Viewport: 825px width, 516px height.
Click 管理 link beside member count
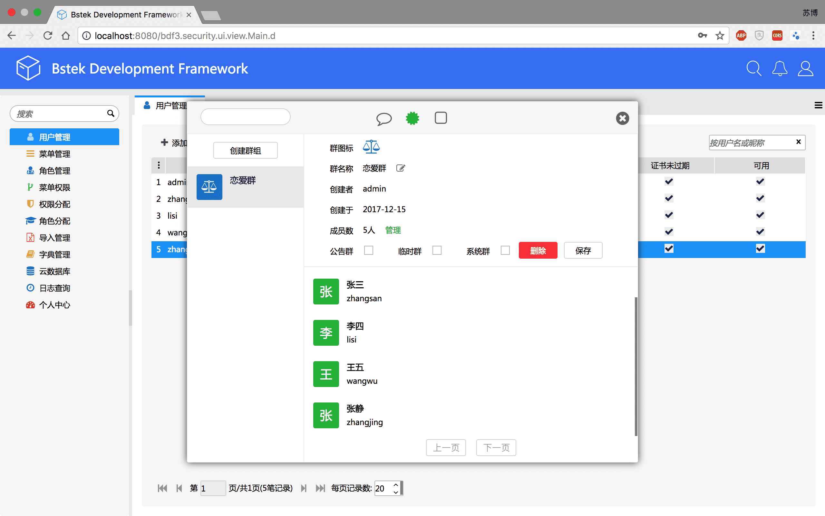pyautogui.click(x=393, y=230)
